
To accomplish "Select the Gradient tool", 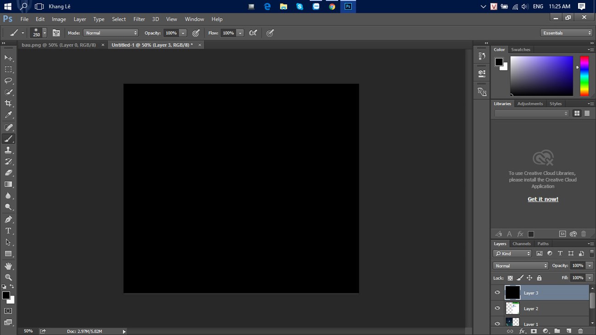I will pyautogui.click(x=8, y=184).
